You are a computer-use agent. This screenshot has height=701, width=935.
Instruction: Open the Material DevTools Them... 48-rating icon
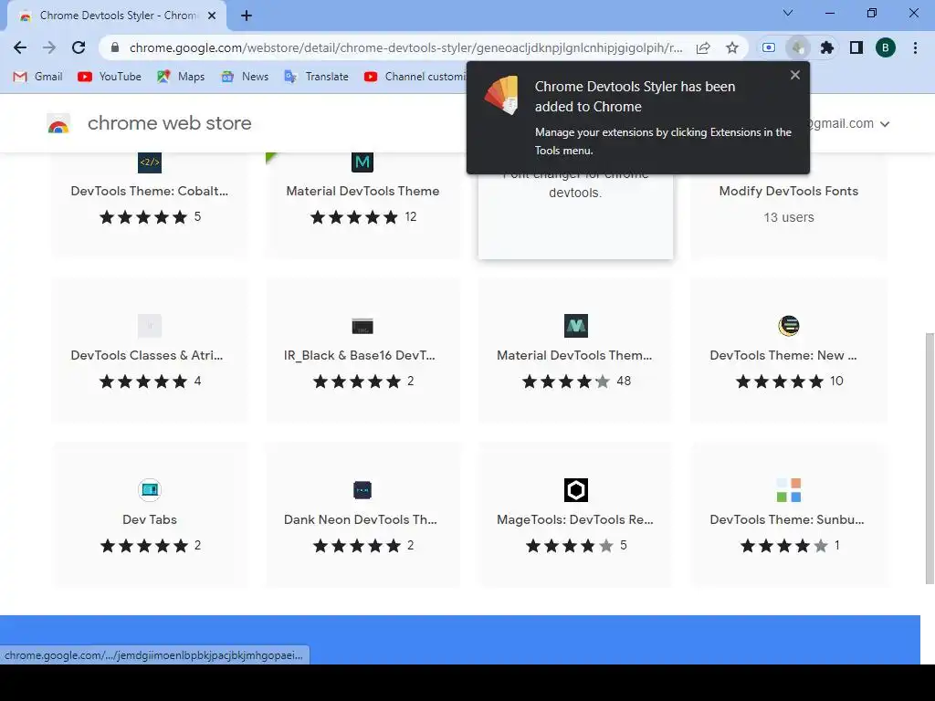576,326
